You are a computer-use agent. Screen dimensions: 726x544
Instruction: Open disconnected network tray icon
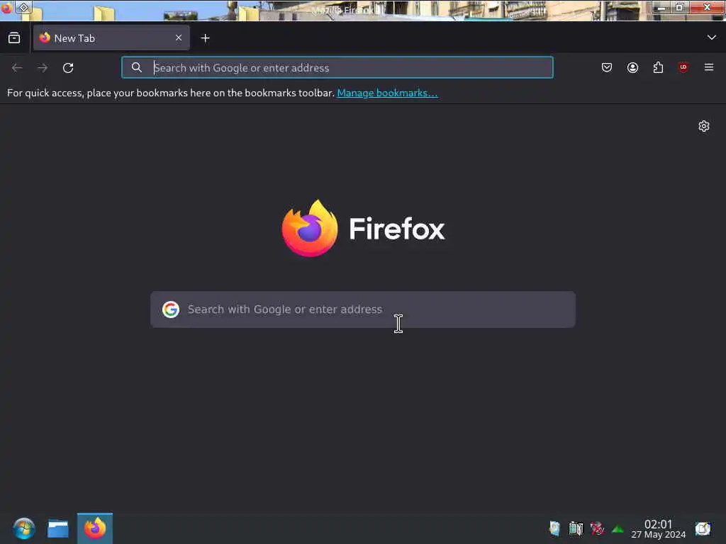[597, 528]
